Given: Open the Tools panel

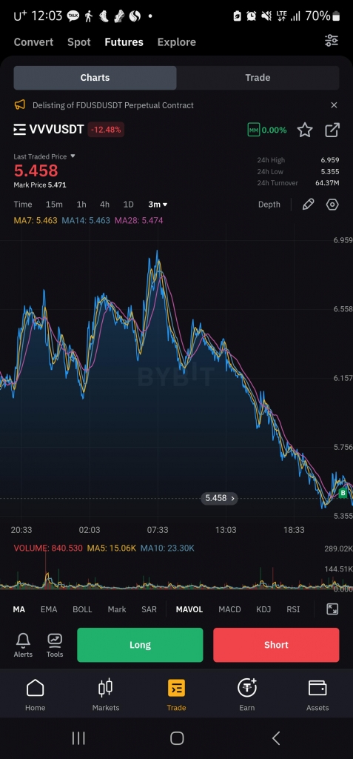Looking at the screenshot, I should [x=55, y=645].
